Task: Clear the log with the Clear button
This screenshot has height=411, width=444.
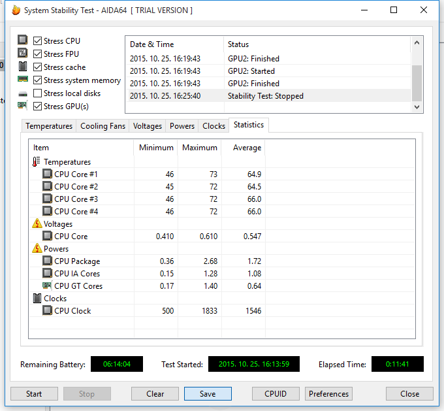Action: [155, 394]
